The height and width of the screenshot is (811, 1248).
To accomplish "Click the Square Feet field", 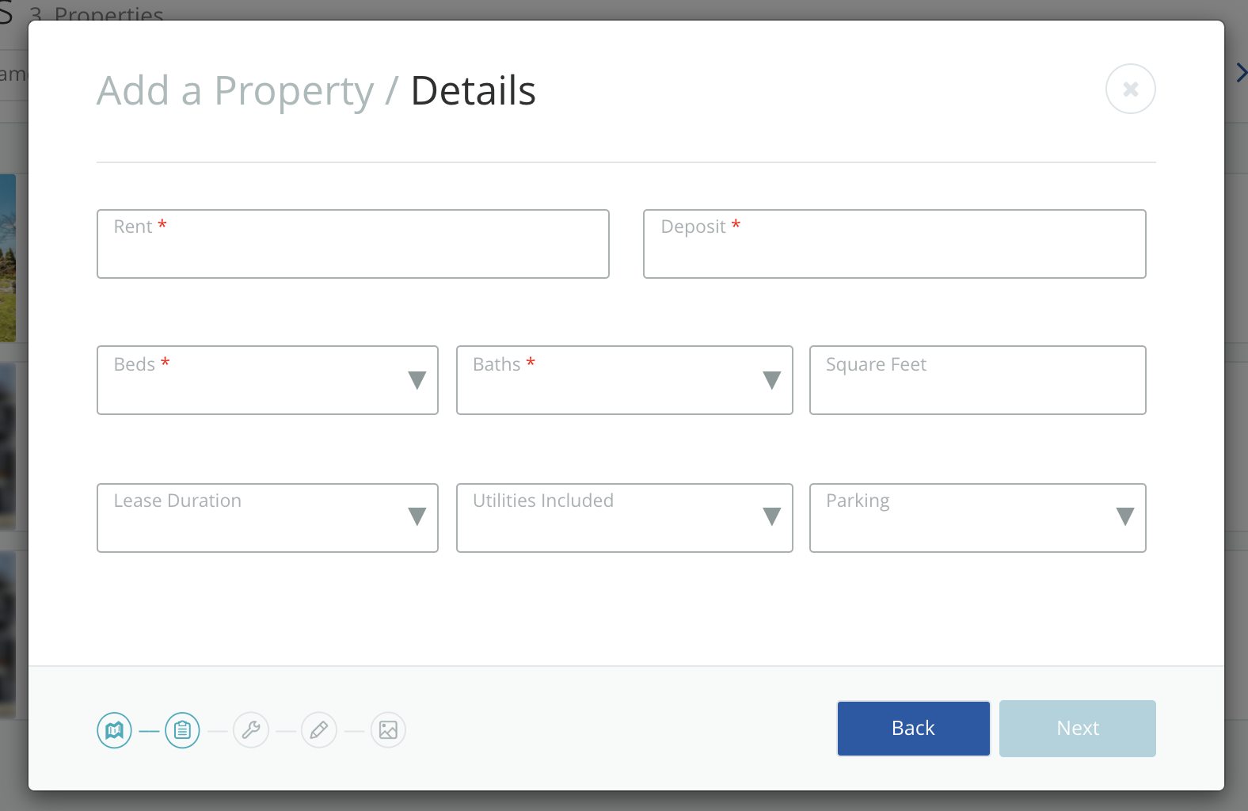I will [977, 380].
